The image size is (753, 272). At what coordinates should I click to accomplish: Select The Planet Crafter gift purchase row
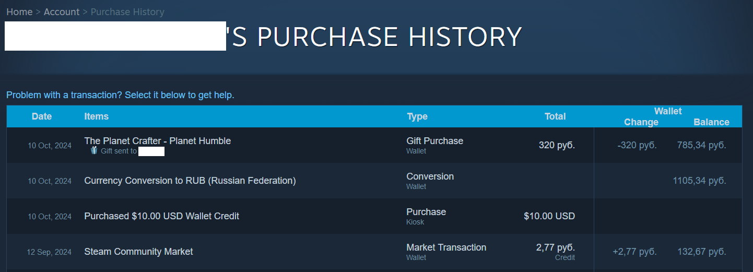coord(157,141)
